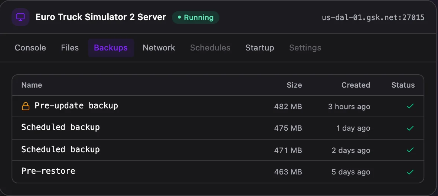The width and height of the screenshot is (438, 196).
Task: Click the Name column header
Action: tap(32, 85)
